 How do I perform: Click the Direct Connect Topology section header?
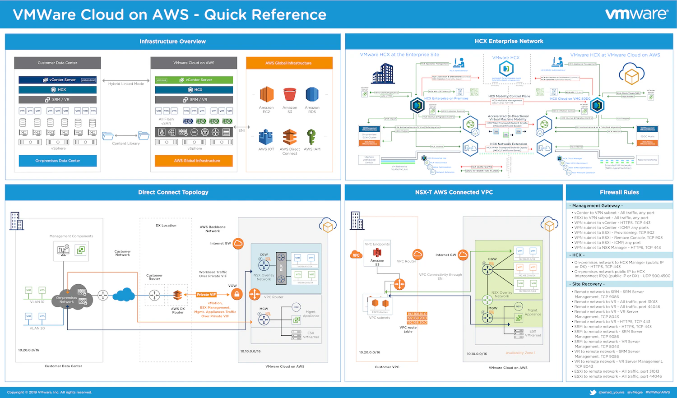(x=173, y=192)
